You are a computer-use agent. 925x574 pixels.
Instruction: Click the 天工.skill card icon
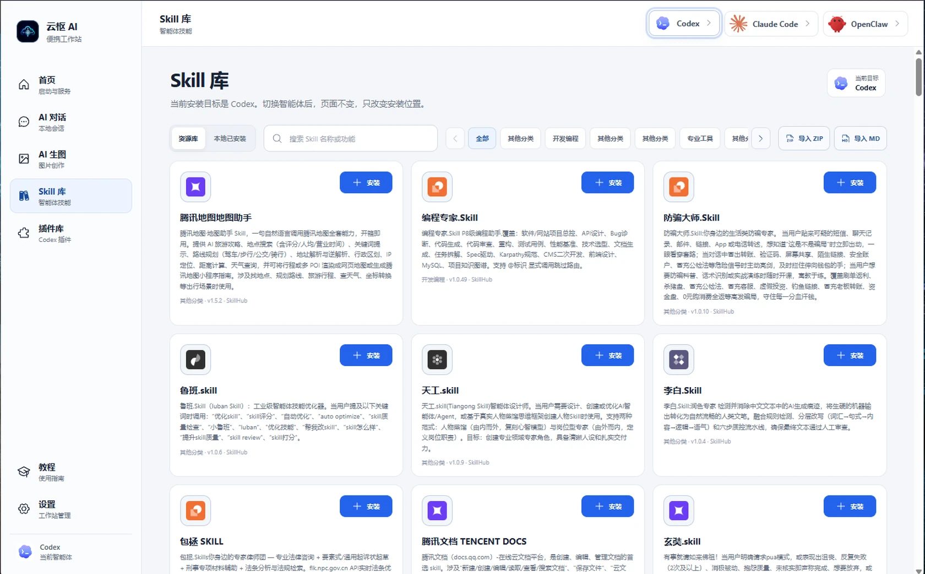(437, 360)
